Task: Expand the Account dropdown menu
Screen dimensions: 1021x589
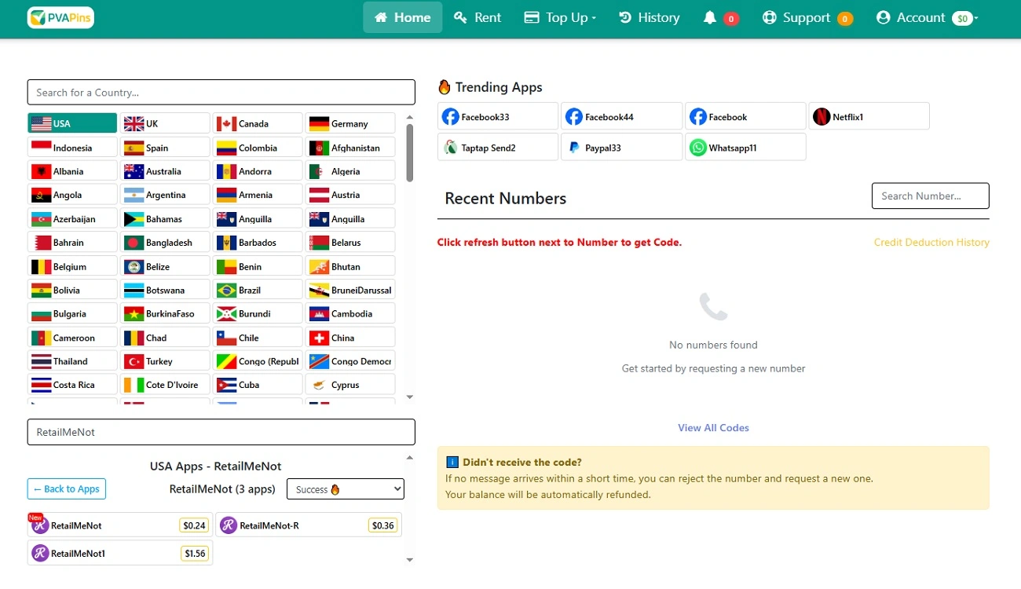Action: coord(927,17)
